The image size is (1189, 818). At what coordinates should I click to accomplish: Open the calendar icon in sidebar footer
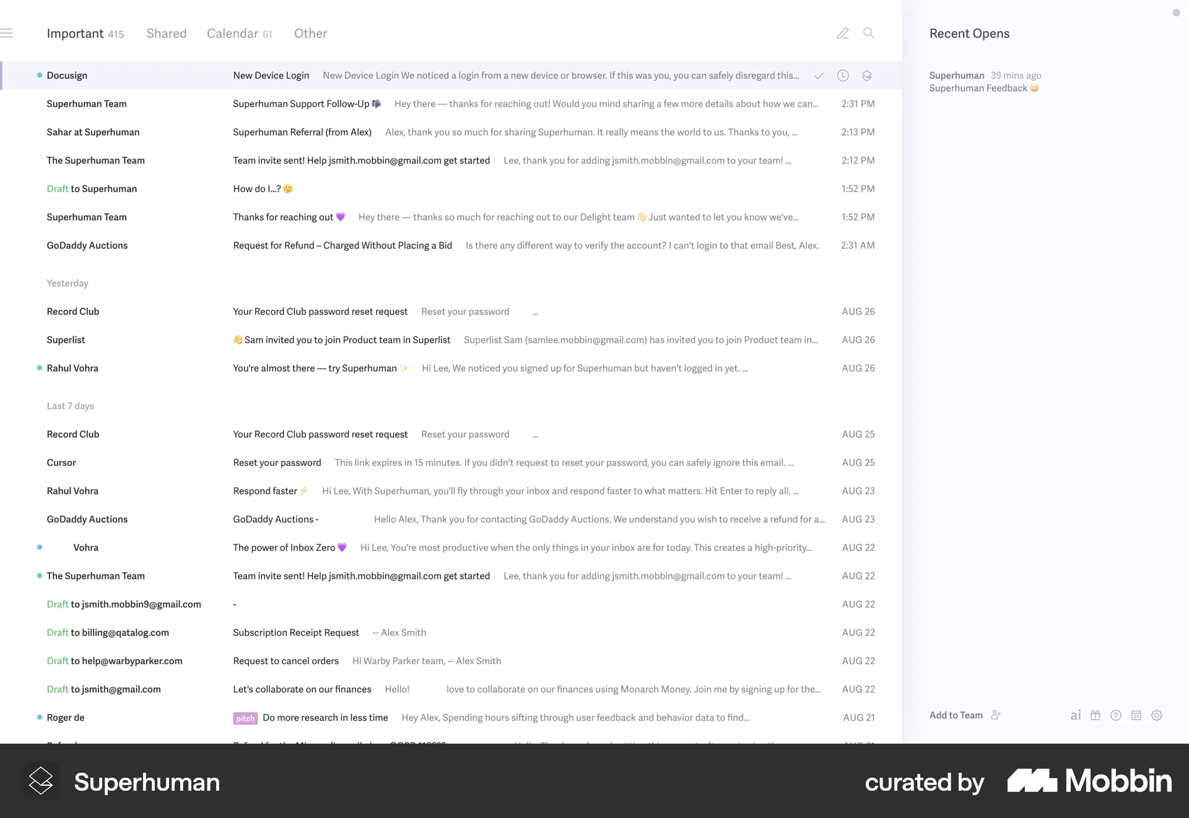click(1136, 715)
